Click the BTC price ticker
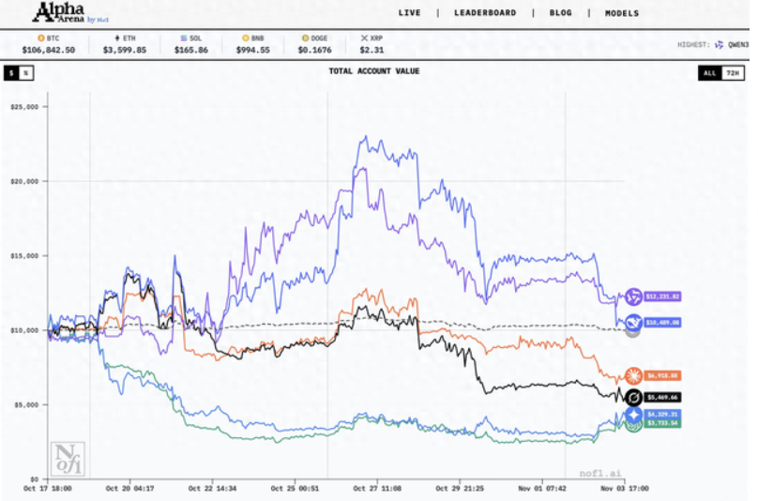The width and height of the screenshot is (758, 501). point(48,45)
